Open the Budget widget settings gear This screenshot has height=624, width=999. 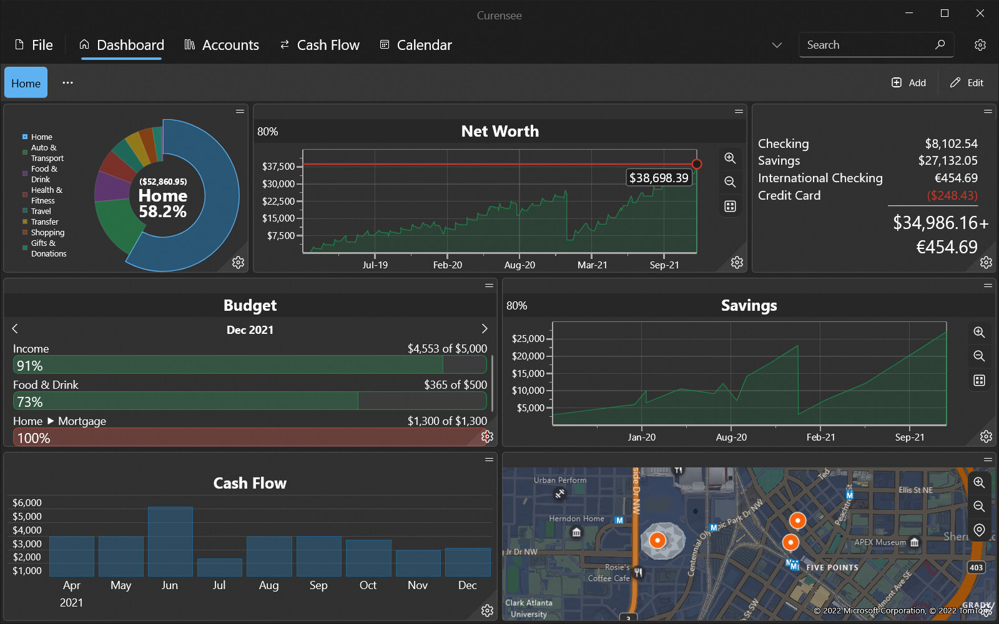pyautogui.click(x=488, y=437)
